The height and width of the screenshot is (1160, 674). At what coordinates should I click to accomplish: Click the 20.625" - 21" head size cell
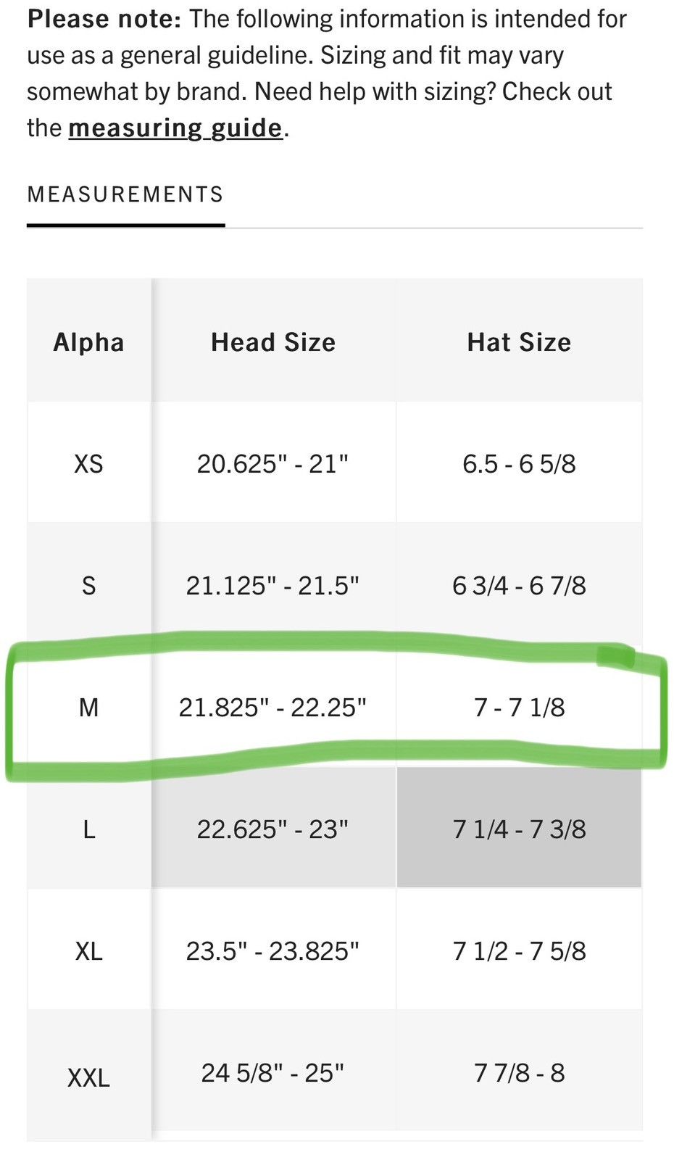pyautogui.click(x=273, y=463)
